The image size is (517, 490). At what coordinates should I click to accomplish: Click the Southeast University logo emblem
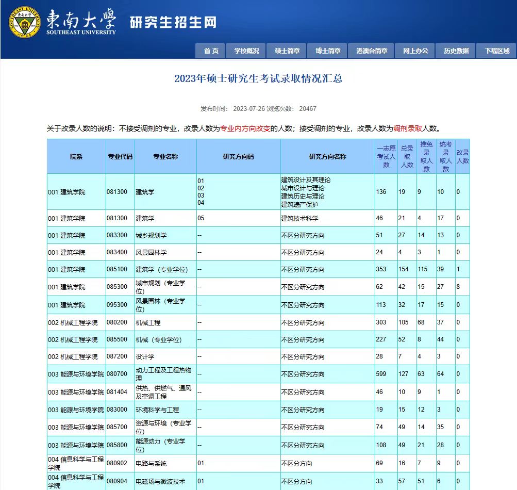click(x=24, y=22)
